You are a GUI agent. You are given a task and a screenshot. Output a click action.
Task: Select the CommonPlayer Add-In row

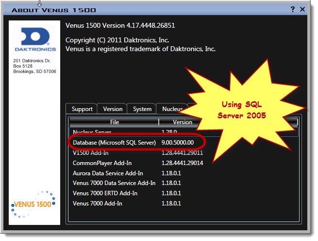[102, 163]
